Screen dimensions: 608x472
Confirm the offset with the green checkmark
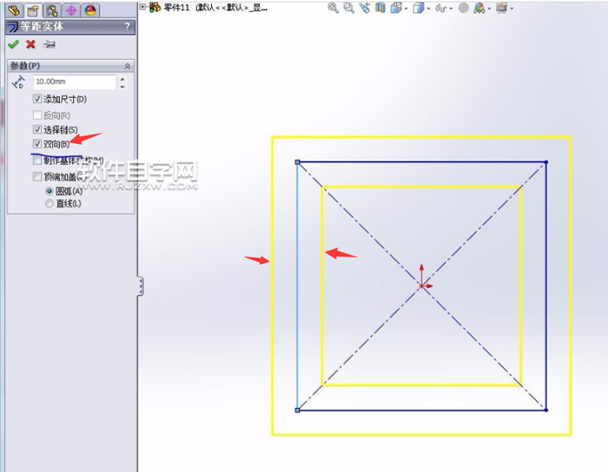(x=13, y=44)
